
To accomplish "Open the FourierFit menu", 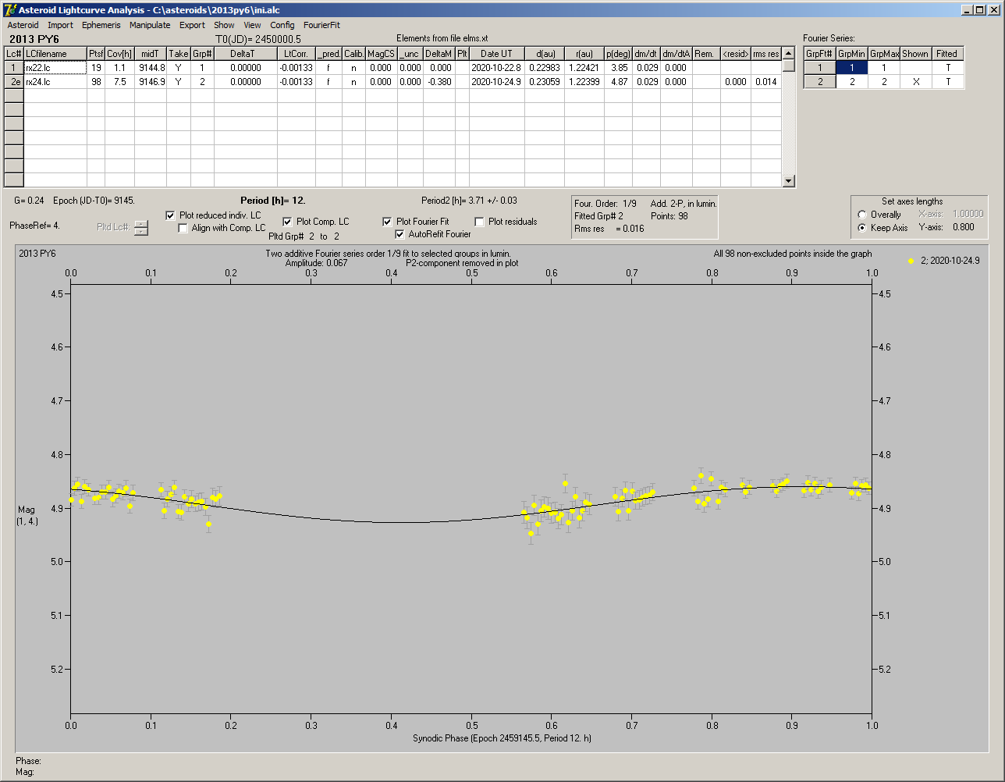I will [321, 25].
